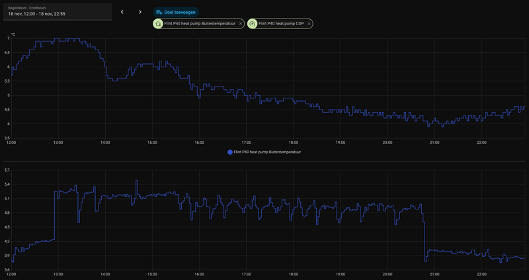Viewport: 529px width, 280px height.
Task: Select the 'Flint P40 heat pump COP' chip label
Action: pos(280,24)
